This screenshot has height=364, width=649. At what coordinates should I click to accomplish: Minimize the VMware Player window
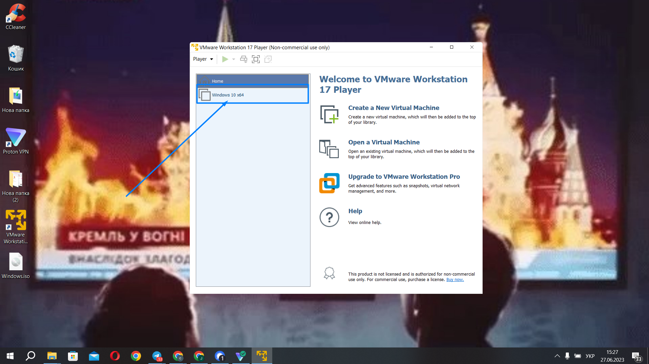pyautogui.click(x=431, y=47)
